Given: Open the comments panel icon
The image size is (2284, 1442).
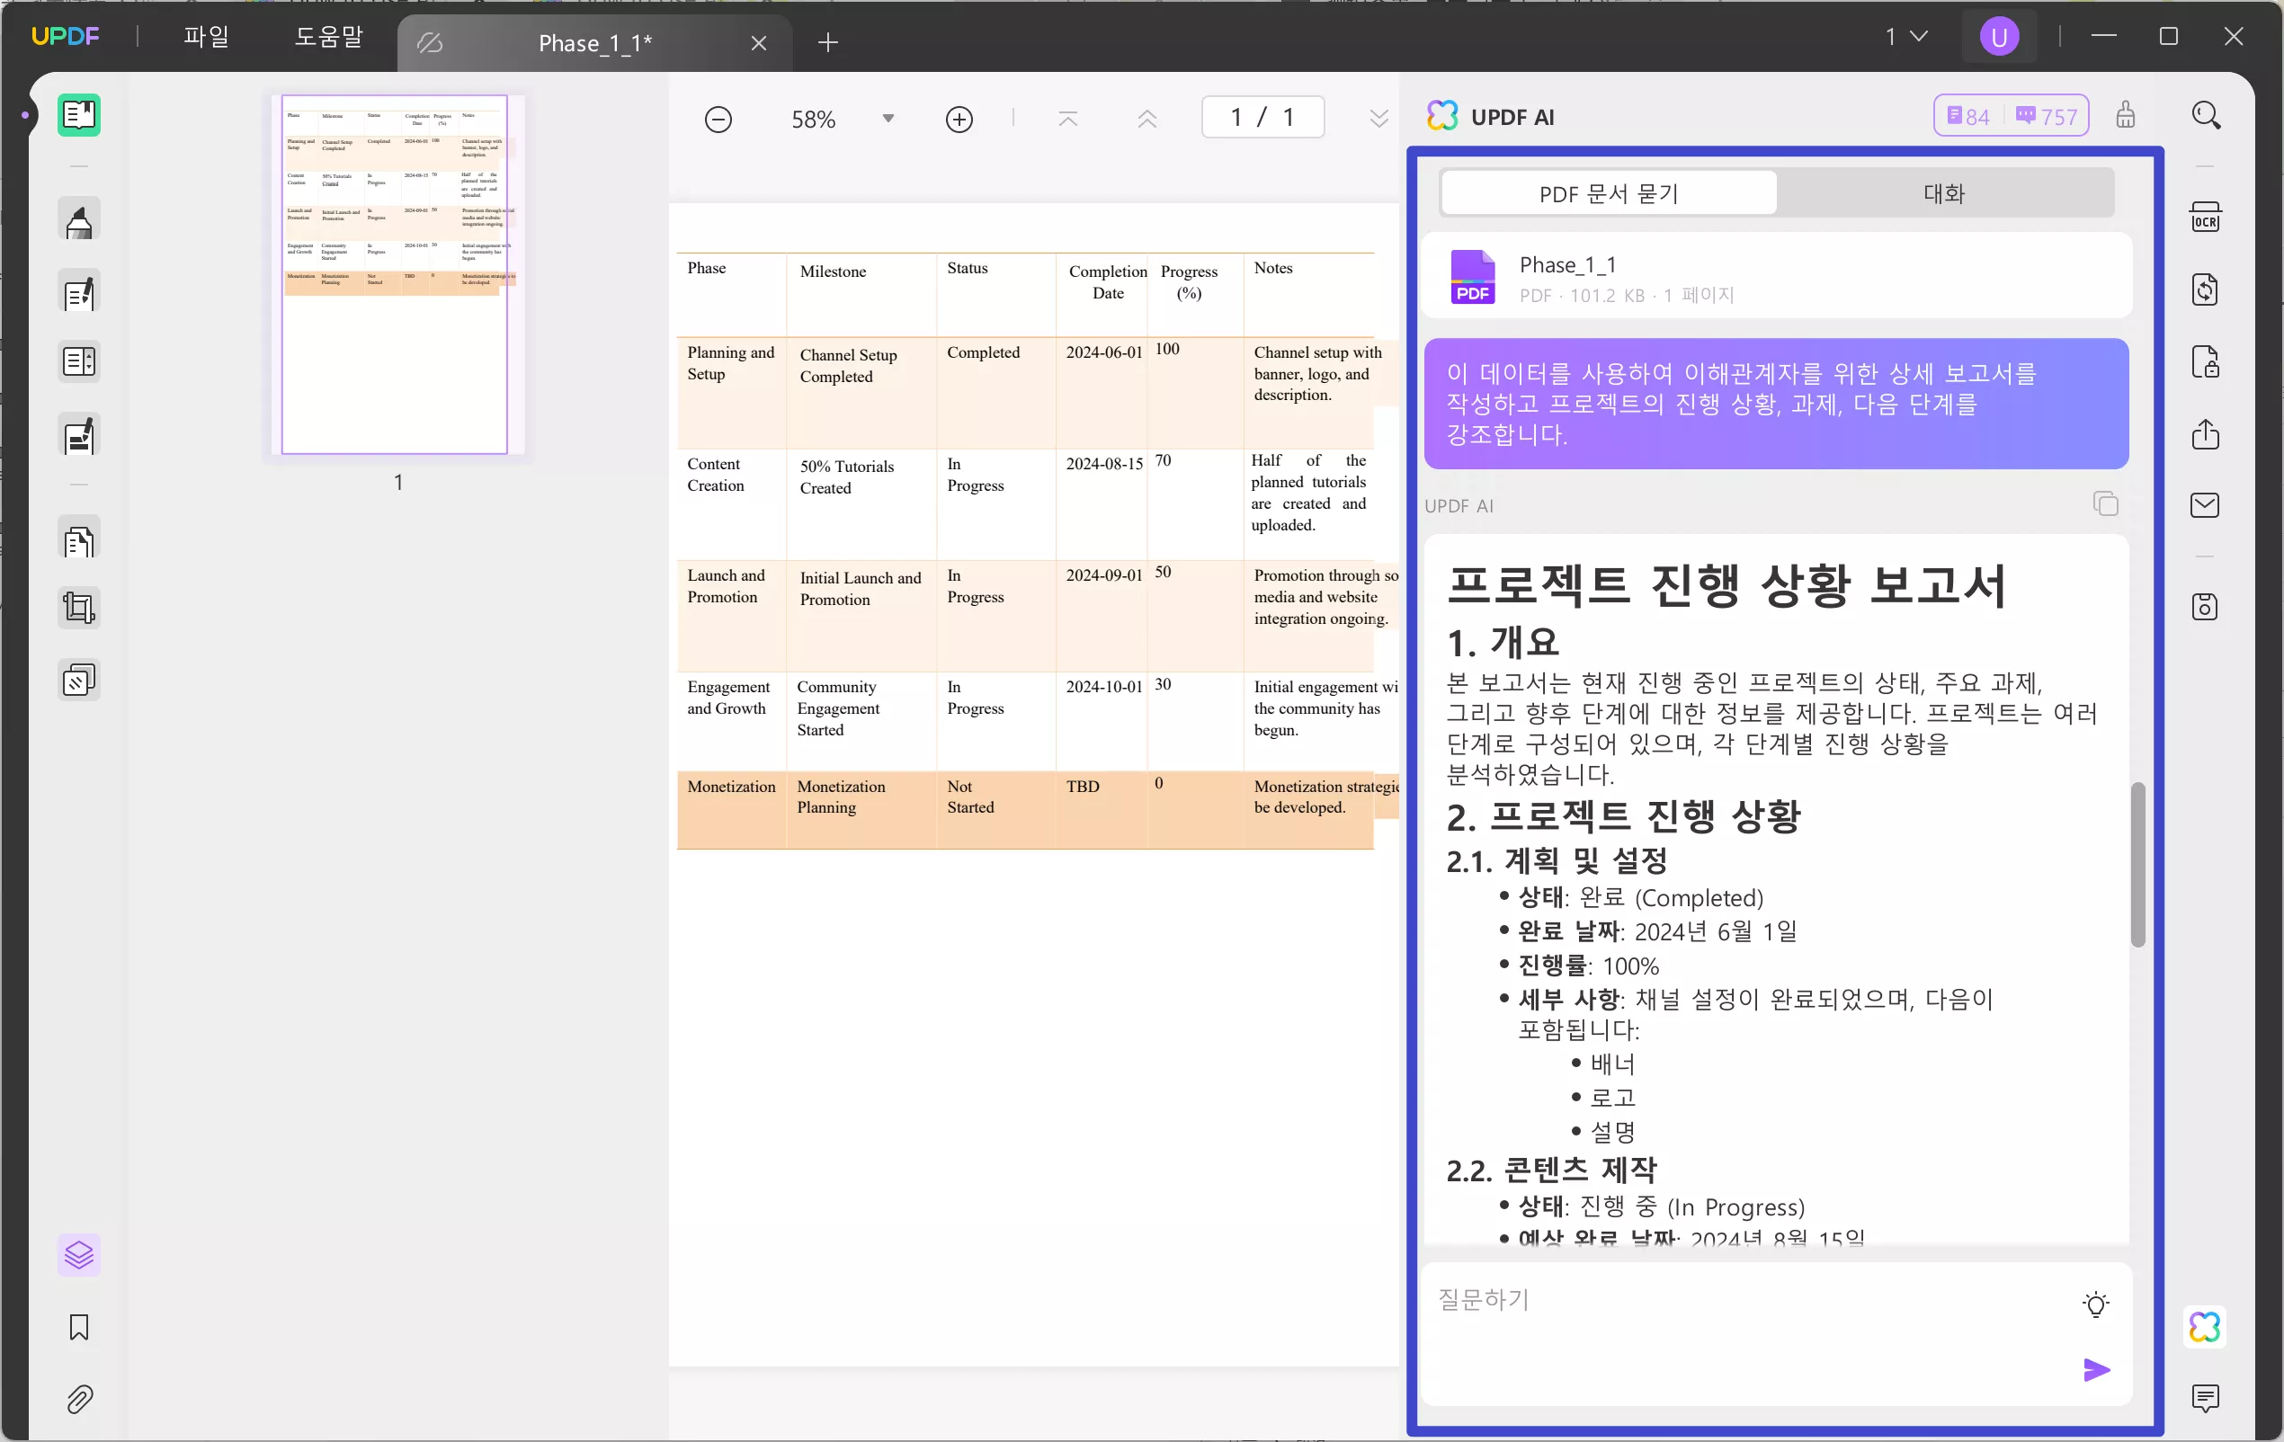Looking at the screenshot, I should (x=2205, y=1397).
